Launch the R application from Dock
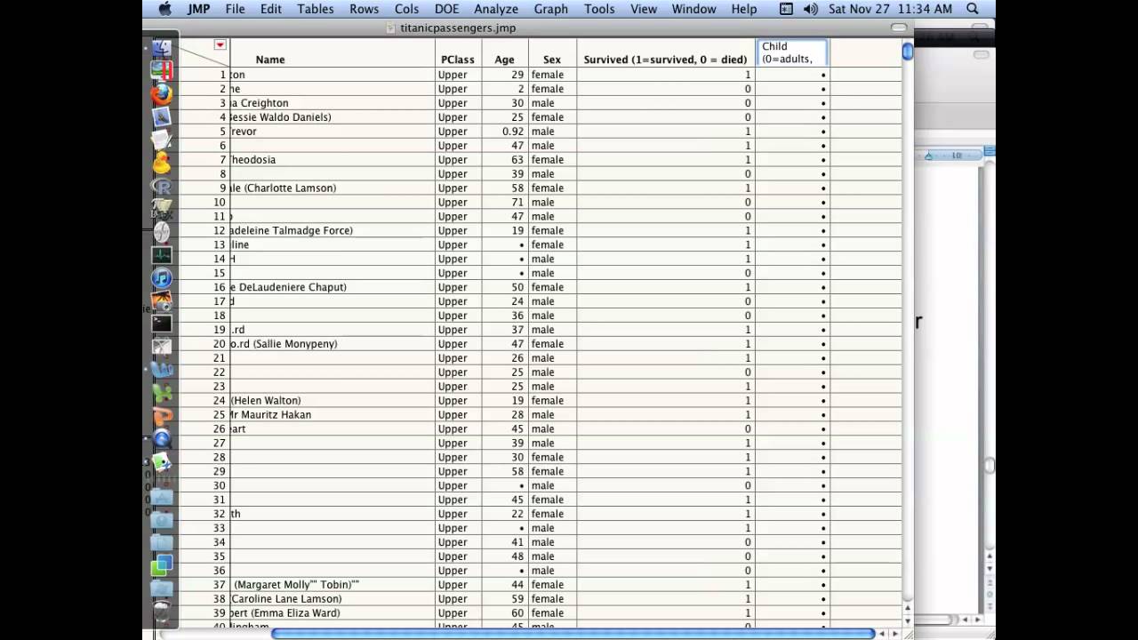The image size is (1138, 640). 161,186
